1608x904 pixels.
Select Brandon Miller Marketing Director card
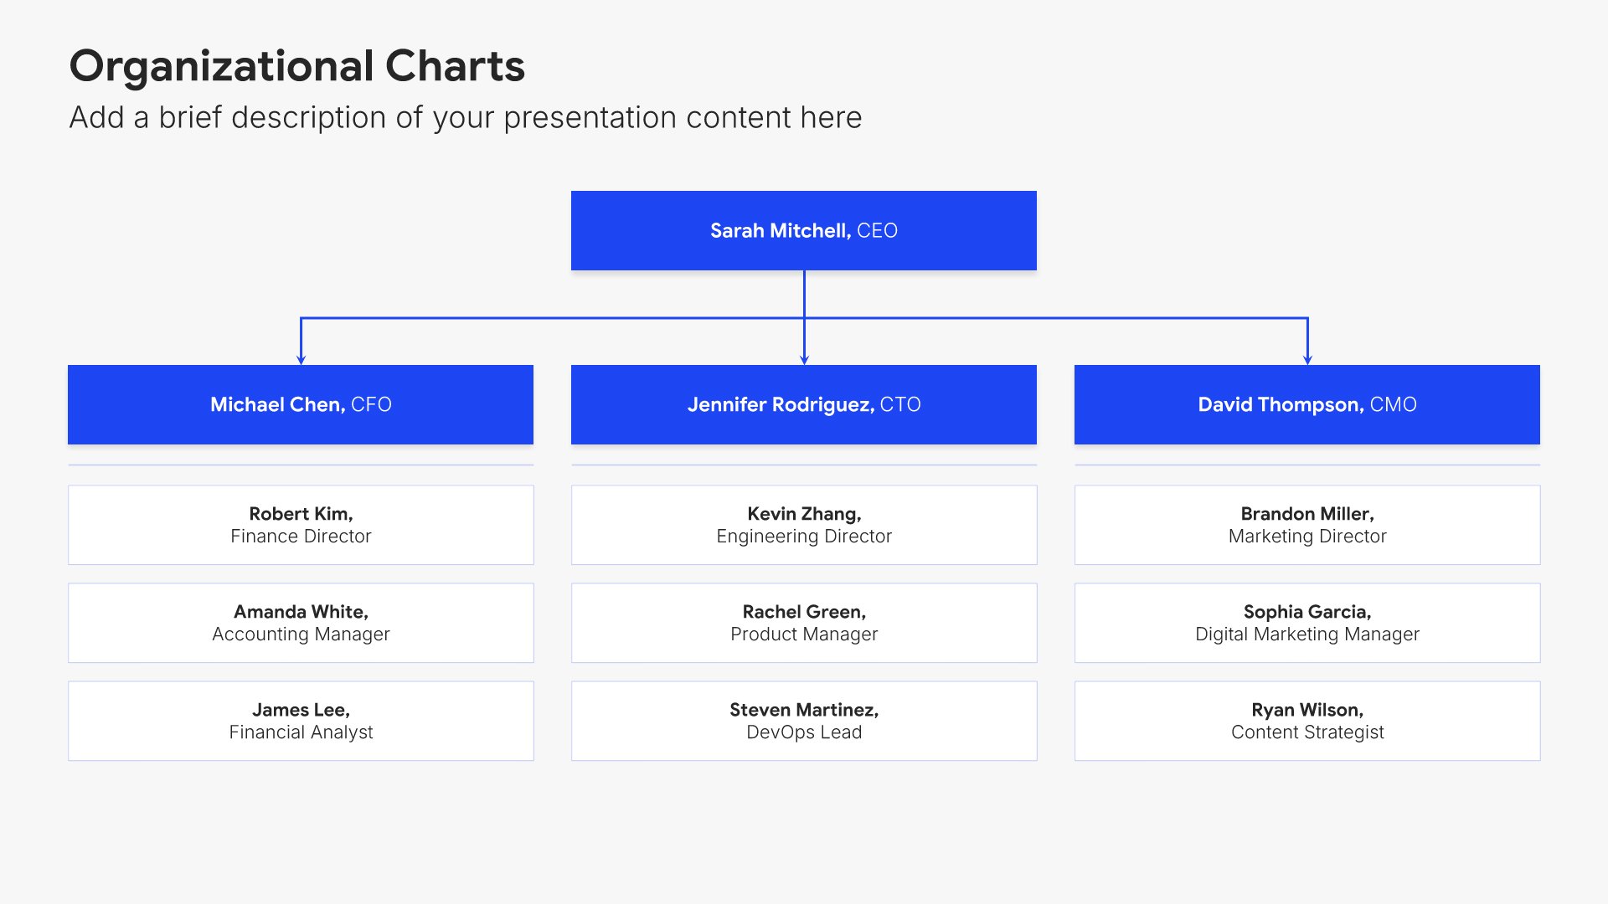(x=1306, y=525)
